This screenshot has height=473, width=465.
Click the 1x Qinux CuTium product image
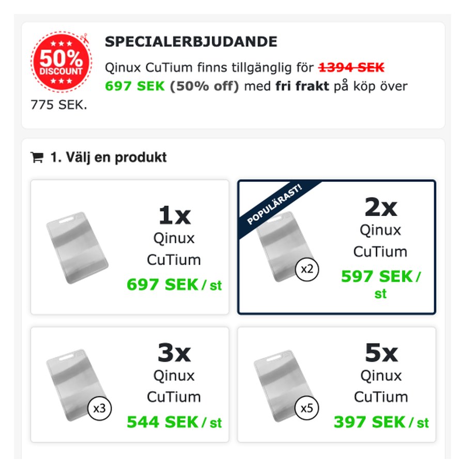coord(77,248)
